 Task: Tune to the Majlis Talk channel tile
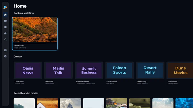pos(59,70)
